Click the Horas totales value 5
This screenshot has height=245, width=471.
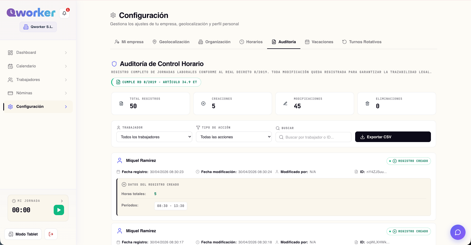coord(155,194)
